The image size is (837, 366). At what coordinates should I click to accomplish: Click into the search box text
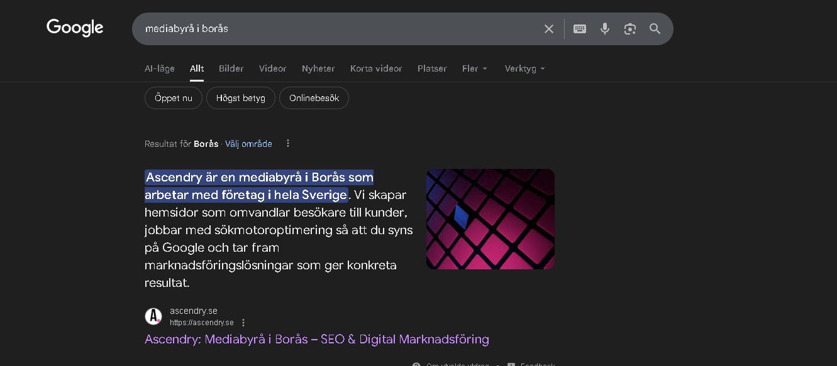pos(187,29)
